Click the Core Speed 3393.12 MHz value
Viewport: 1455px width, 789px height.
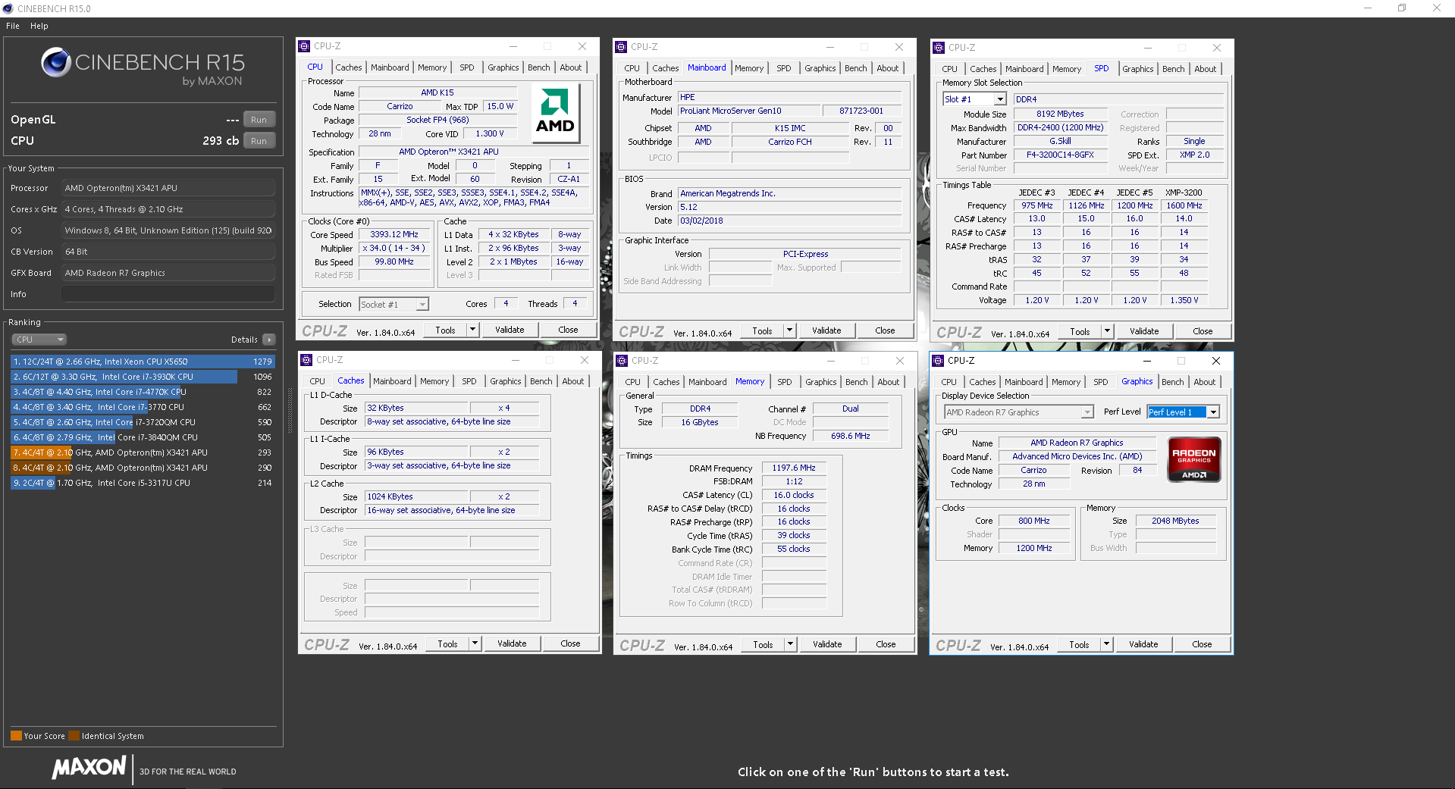(394, 234)
